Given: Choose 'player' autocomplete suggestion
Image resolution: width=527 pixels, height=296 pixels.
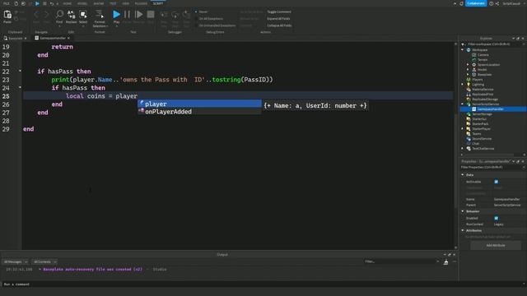Looking at the screenshot, I should tap(199, 104).
